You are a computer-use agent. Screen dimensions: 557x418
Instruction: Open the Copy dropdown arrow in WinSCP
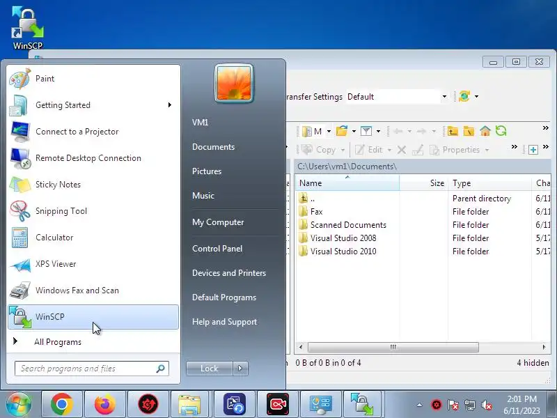pyautogui.click(x=343, y=150)
